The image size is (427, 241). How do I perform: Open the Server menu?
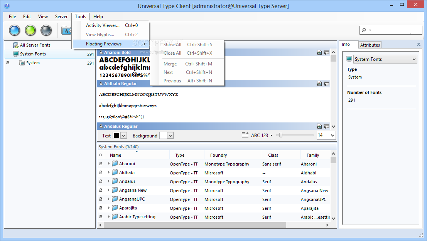pyautogui.click(x=61, y=17)
